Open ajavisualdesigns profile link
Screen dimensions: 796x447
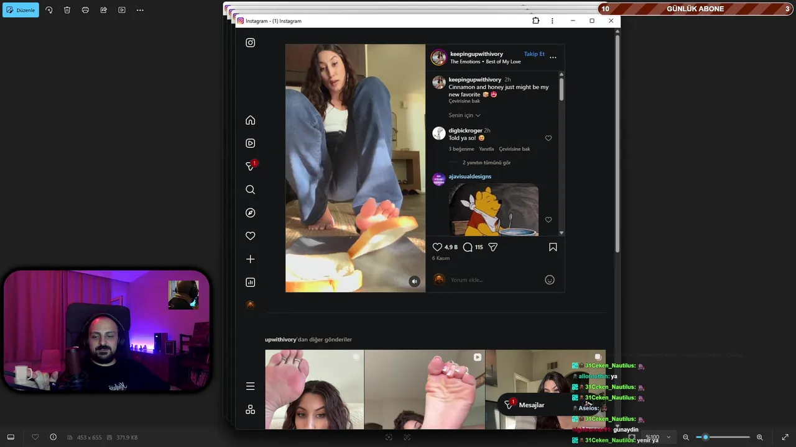(x=470, y=176)
